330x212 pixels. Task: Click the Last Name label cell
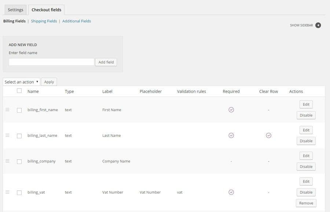pyautogui.click(x=111, y=136)
